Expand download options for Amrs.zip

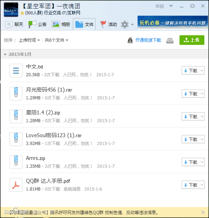[x=202, y=162]
